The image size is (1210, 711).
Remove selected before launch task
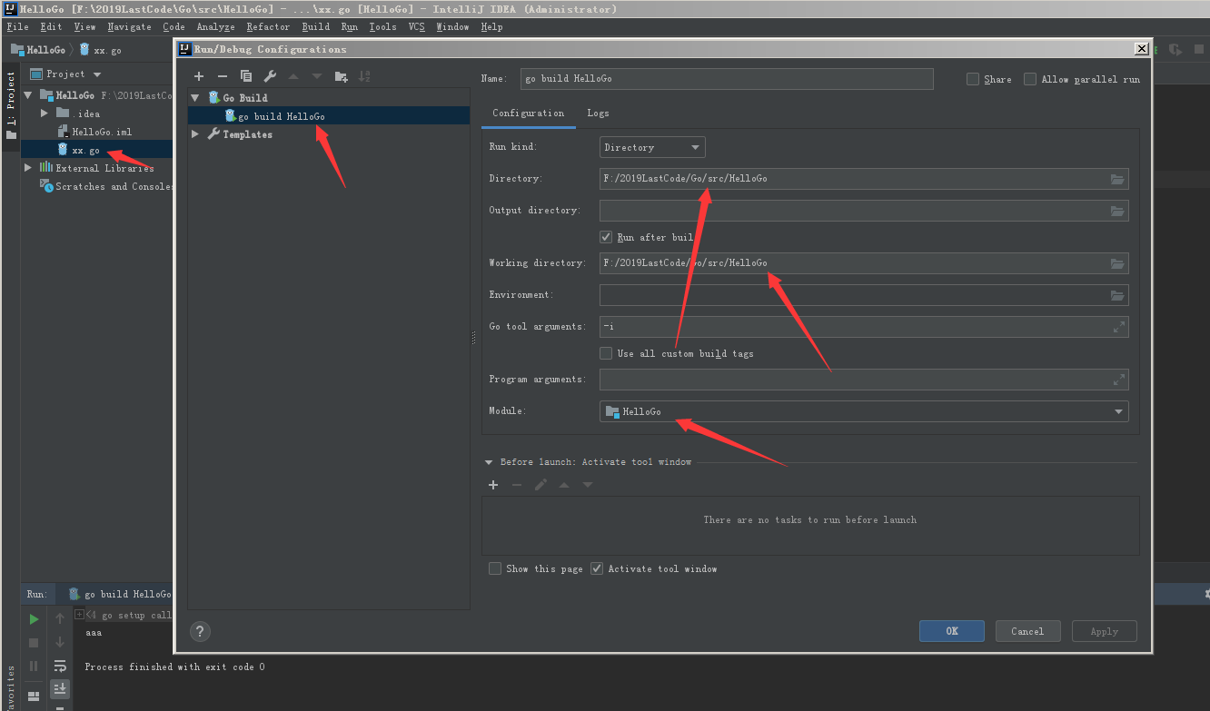click(517, 485)
